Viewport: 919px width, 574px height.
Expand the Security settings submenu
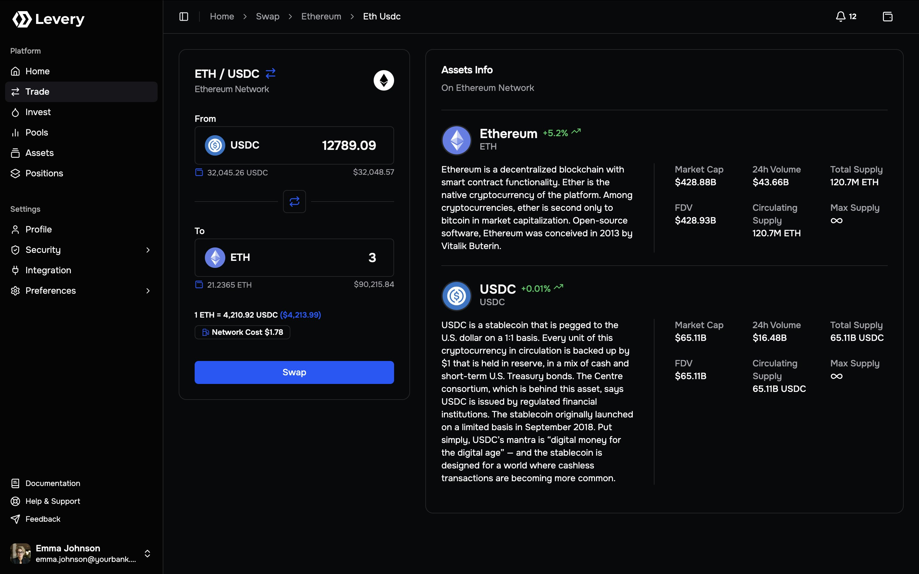(x=148, y=250)
